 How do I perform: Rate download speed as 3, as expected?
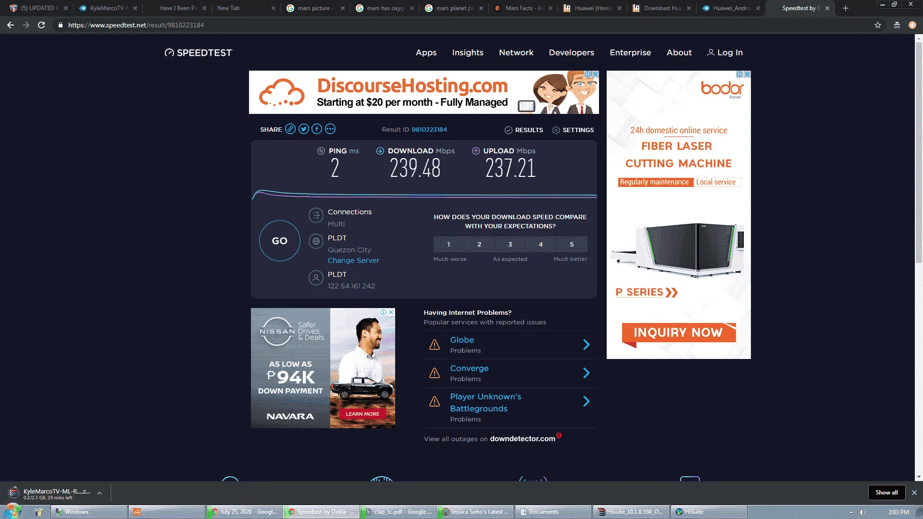point(510,245)
